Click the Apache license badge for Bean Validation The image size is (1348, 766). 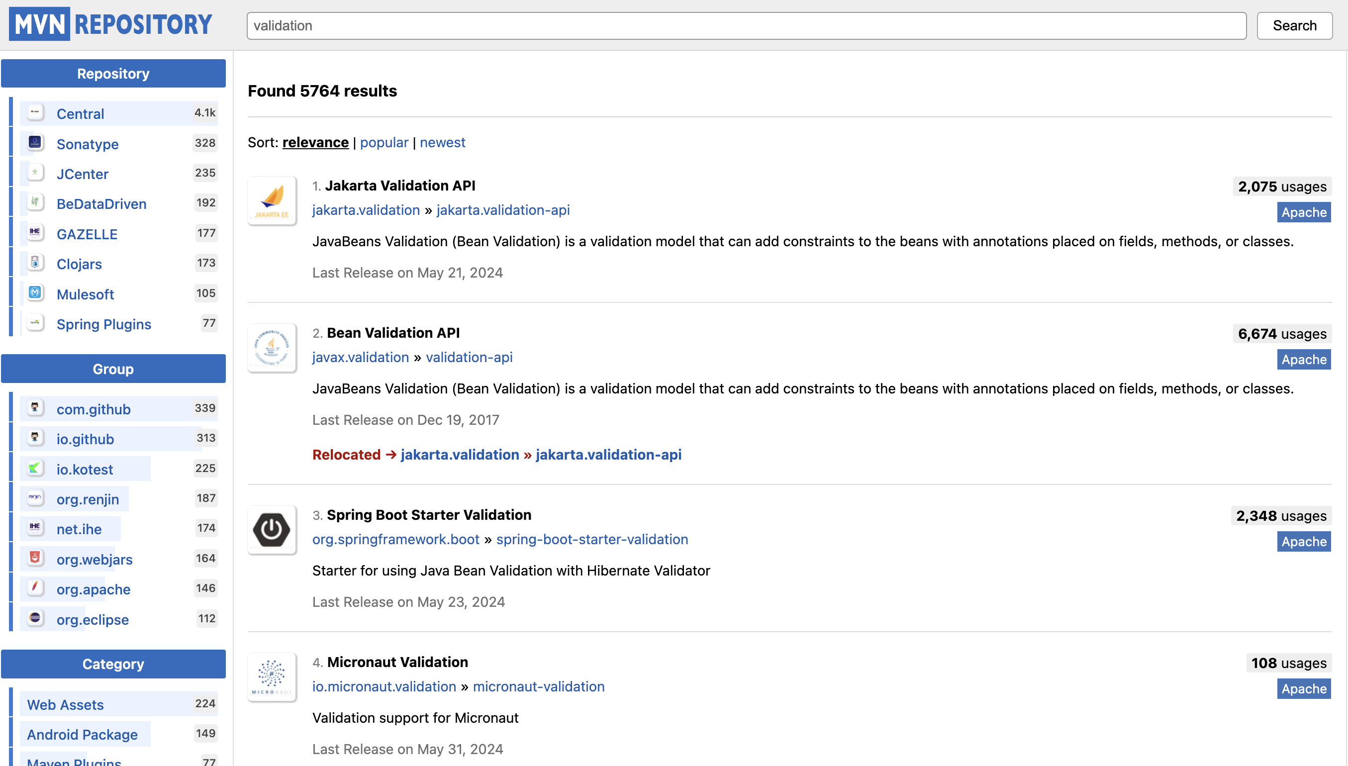coord(1303,360)
